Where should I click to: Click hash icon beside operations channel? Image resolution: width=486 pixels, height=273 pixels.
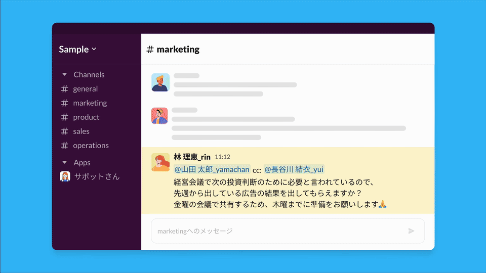[x=64, y=146]
